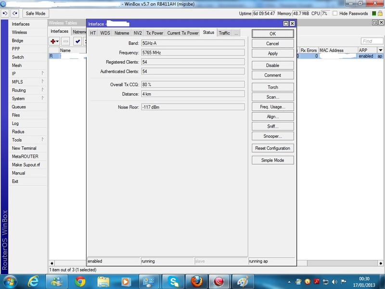Click the Find search field
The height and width of the screenshot is (289, 385).
pos(372,41)
